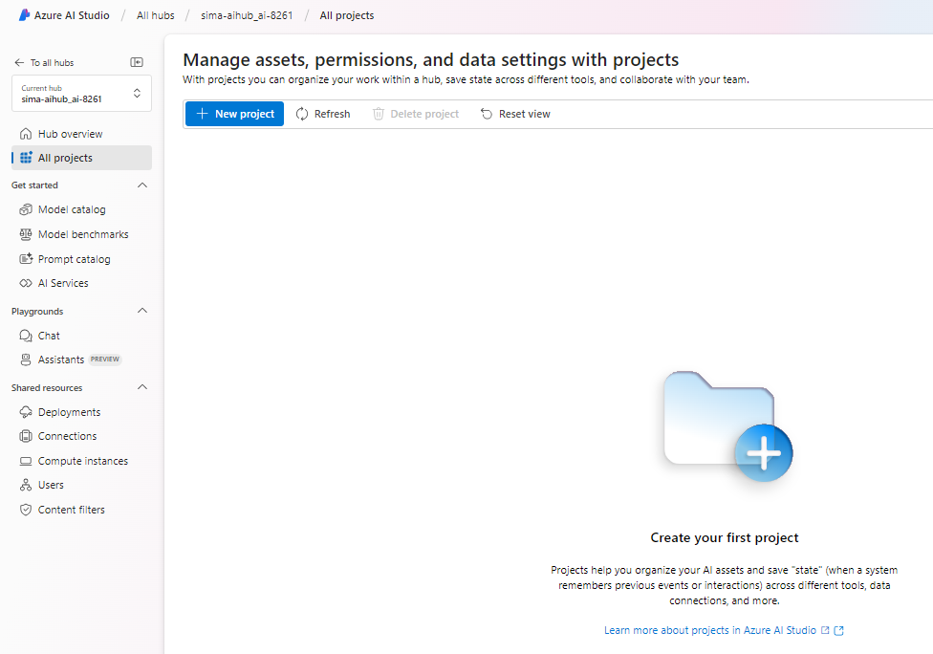Click the folder with plus illustration
This screenshot has width=933, height=654.
click(727, 426)
